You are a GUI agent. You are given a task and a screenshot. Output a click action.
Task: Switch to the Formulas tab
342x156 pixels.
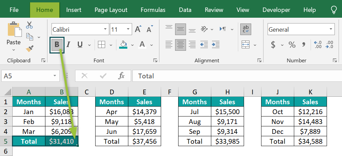click(153, 10)
